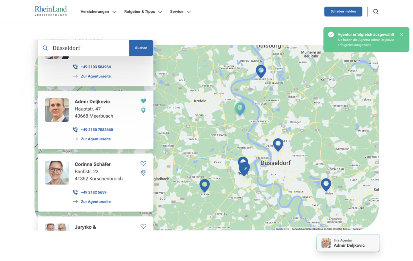Click the address text 40668 Meerbusch
This screenshot has height=261, width=413.
pyautogui.click(x=94, y=116)
